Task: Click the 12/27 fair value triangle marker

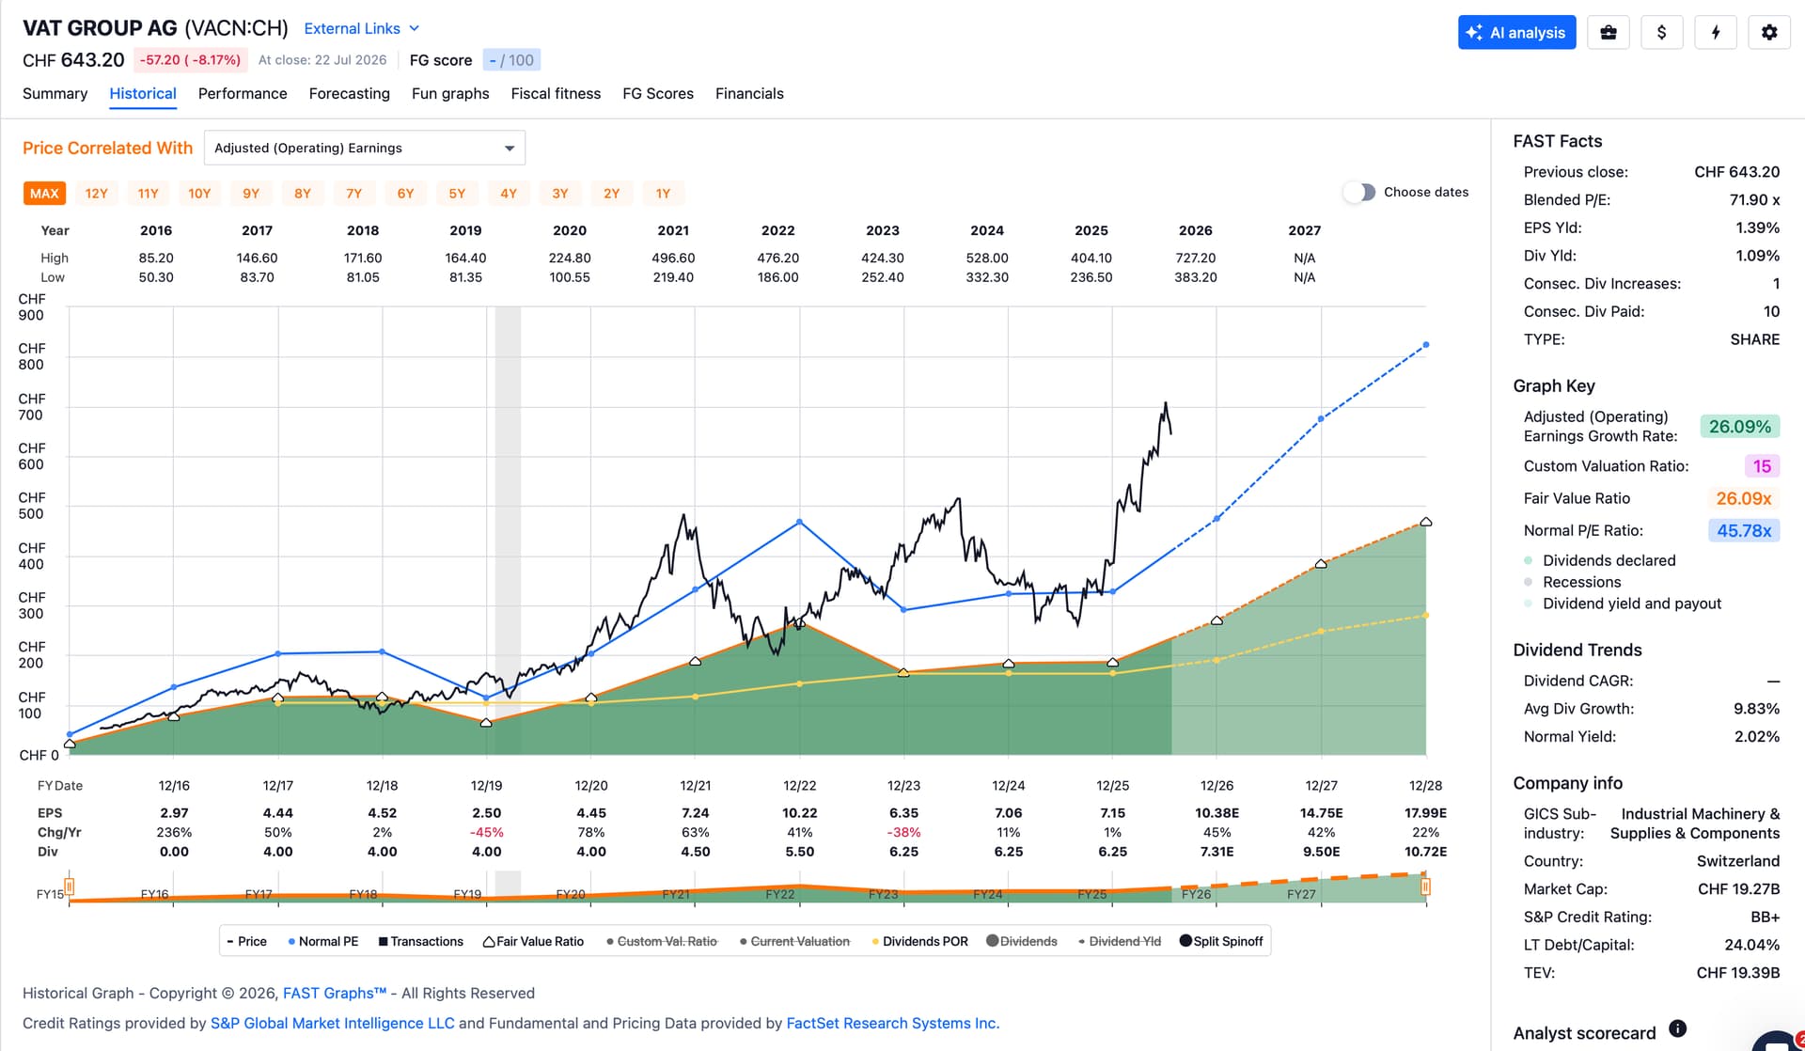Action: coord(1322,564)
